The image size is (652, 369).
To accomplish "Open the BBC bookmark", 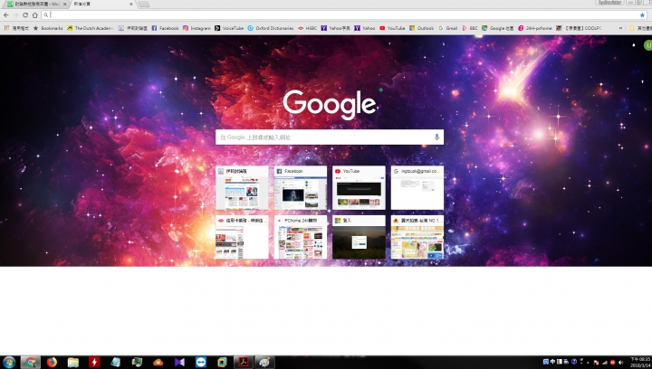I will pyautogui.click(x=470, y=28).
